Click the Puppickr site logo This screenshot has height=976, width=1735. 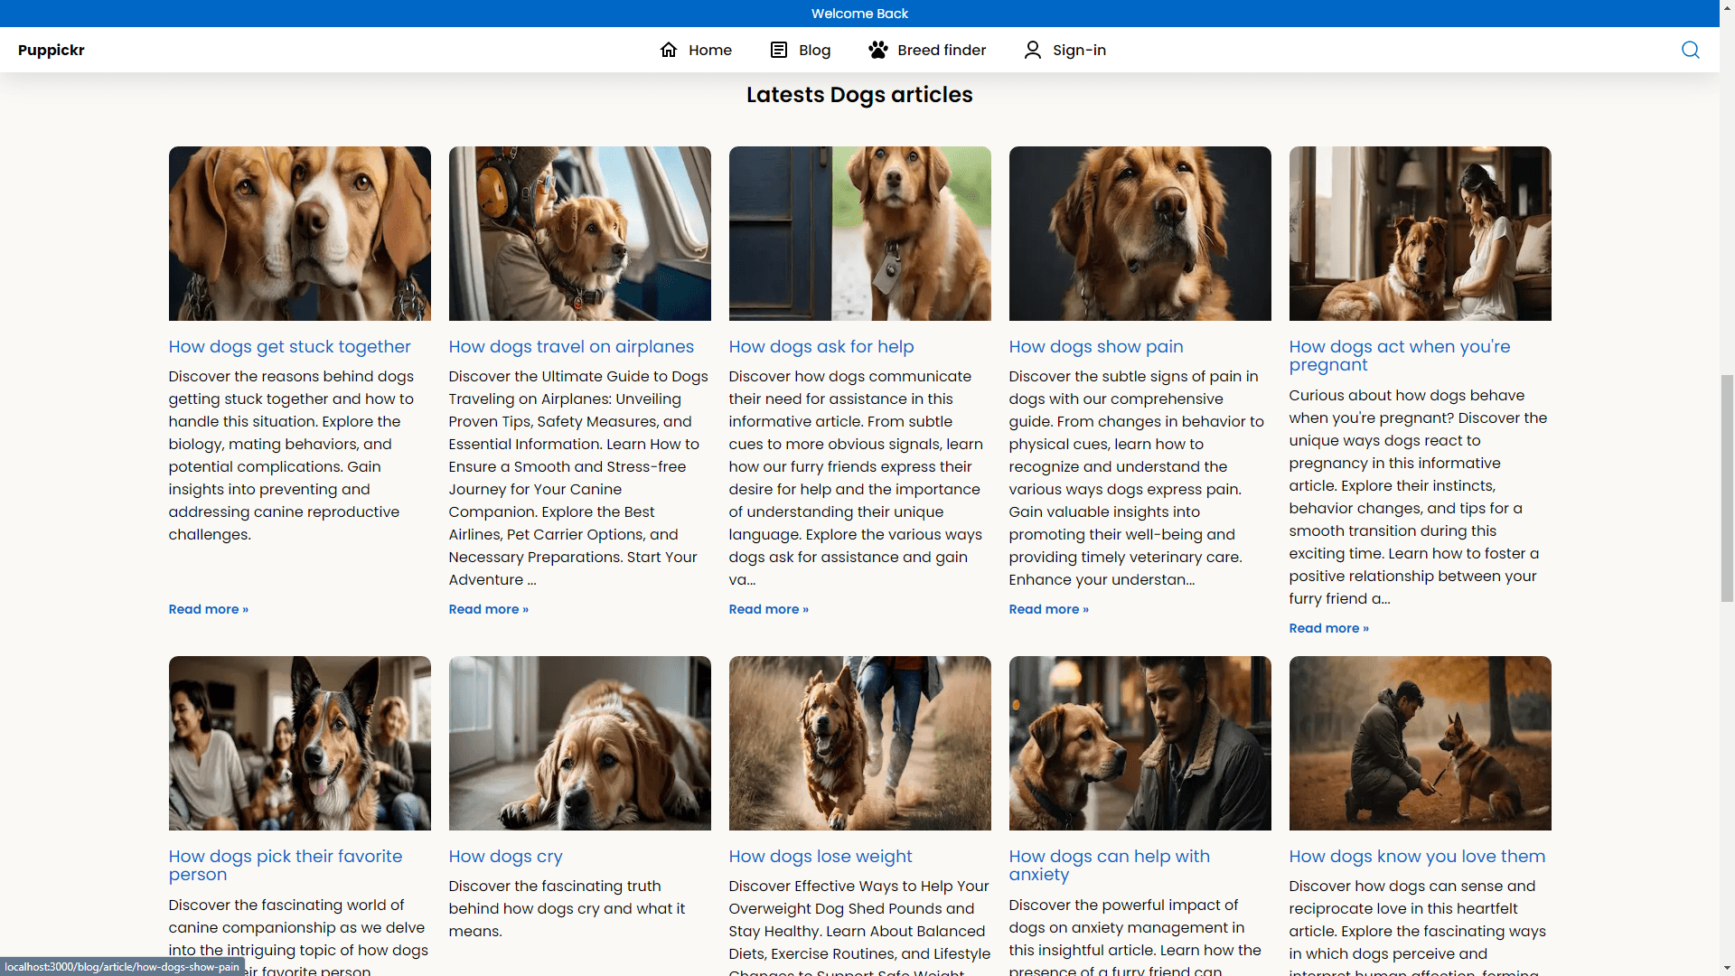(x=52, y=50)
